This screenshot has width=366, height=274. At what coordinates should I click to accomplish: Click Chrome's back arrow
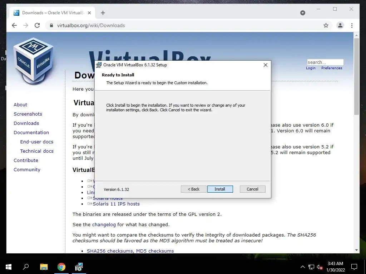click(14, 25)
